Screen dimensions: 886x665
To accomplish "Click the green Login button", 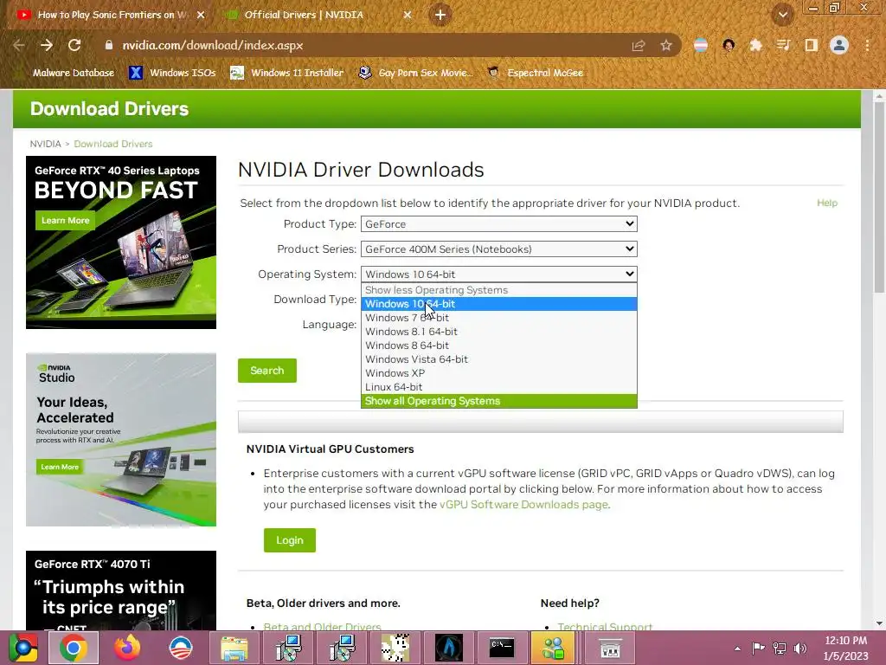I will click(289, 540).
